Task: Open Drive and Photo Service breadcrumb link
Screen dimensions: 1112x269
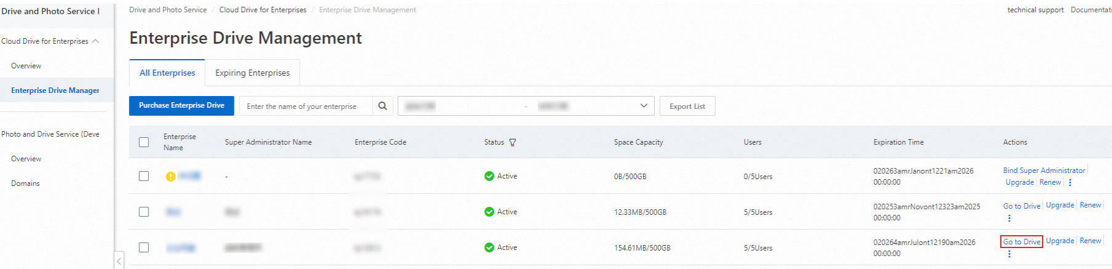Action: point(168,10)
